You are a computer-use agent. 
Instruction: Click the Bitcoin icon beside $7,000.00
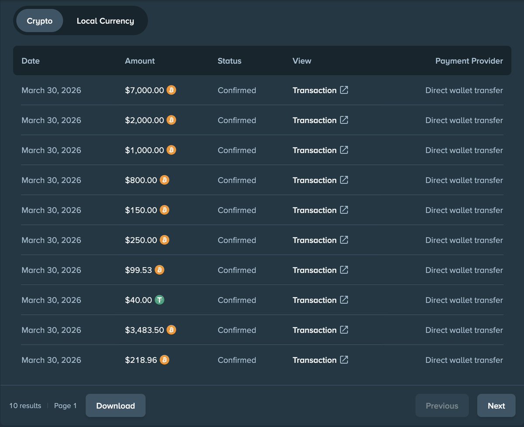(172, 90)
